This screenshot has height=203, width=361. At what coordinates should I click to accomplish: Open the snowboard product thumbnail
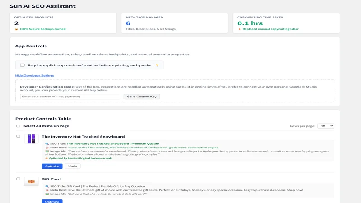[31, 139]
